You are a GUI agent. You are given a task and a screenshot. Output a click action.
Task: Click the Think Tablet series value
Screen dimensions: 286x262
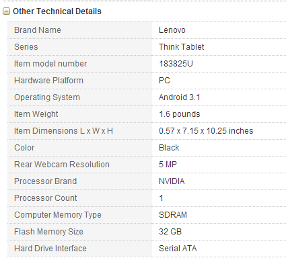(181, 47)
